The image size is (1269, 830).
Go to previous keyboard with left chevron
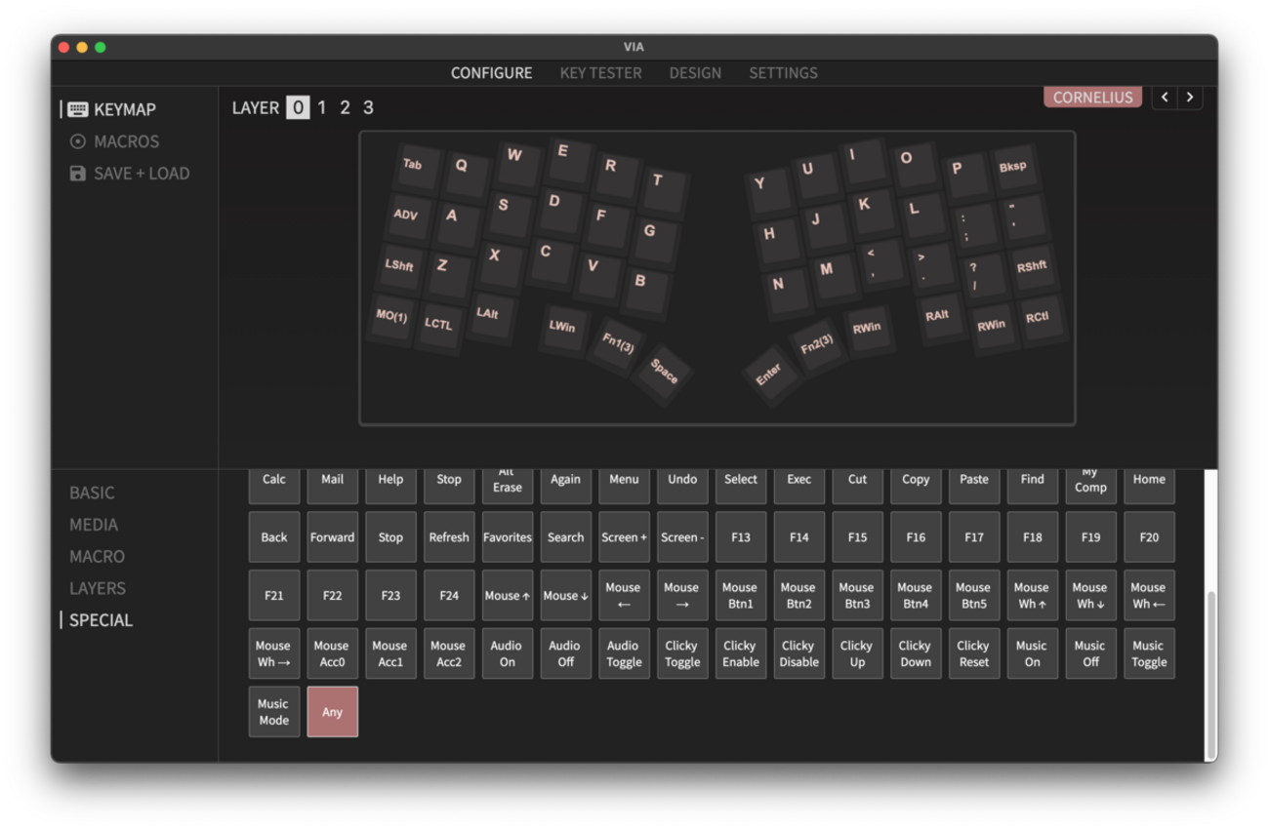click(x=1165, y=97)
